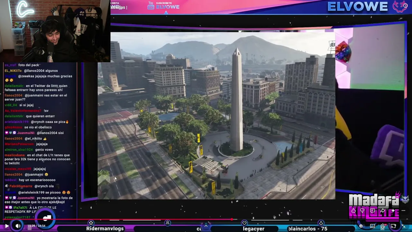Click the "@vrynch ola" chat message
Image resolution: width=412 pixels, height=232 pixels.
[x=44, y=186]
